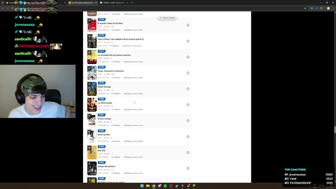Open Steam from the taskbar
This screenshot has height=189, width=336.
[177, 186]
